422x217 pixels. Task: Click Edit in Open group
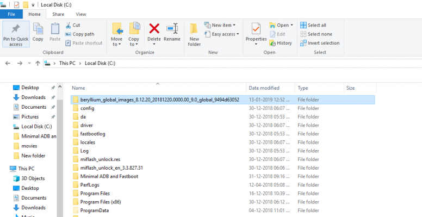(x=277, y=34)
